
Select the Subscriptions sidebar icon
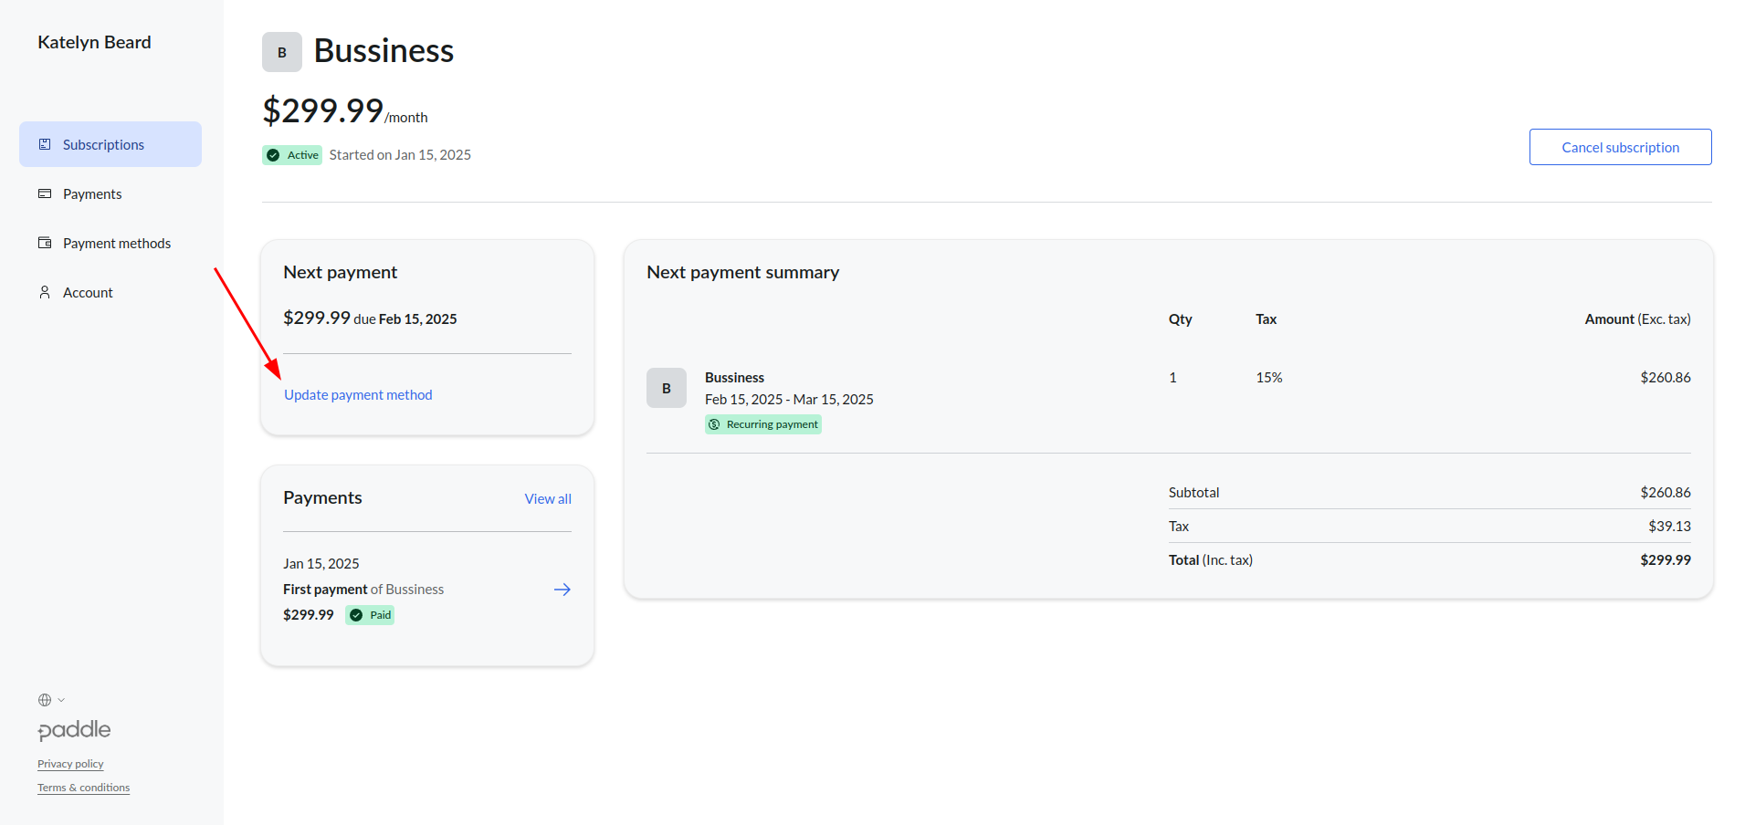pyautogui.click(x=45, y=143)
